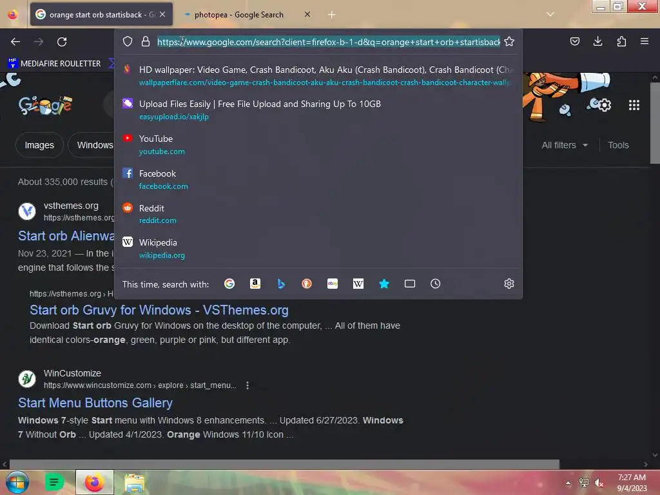Search this time with Google
Image resolution: width=660 pixels, height=495 pixels.
229,284
